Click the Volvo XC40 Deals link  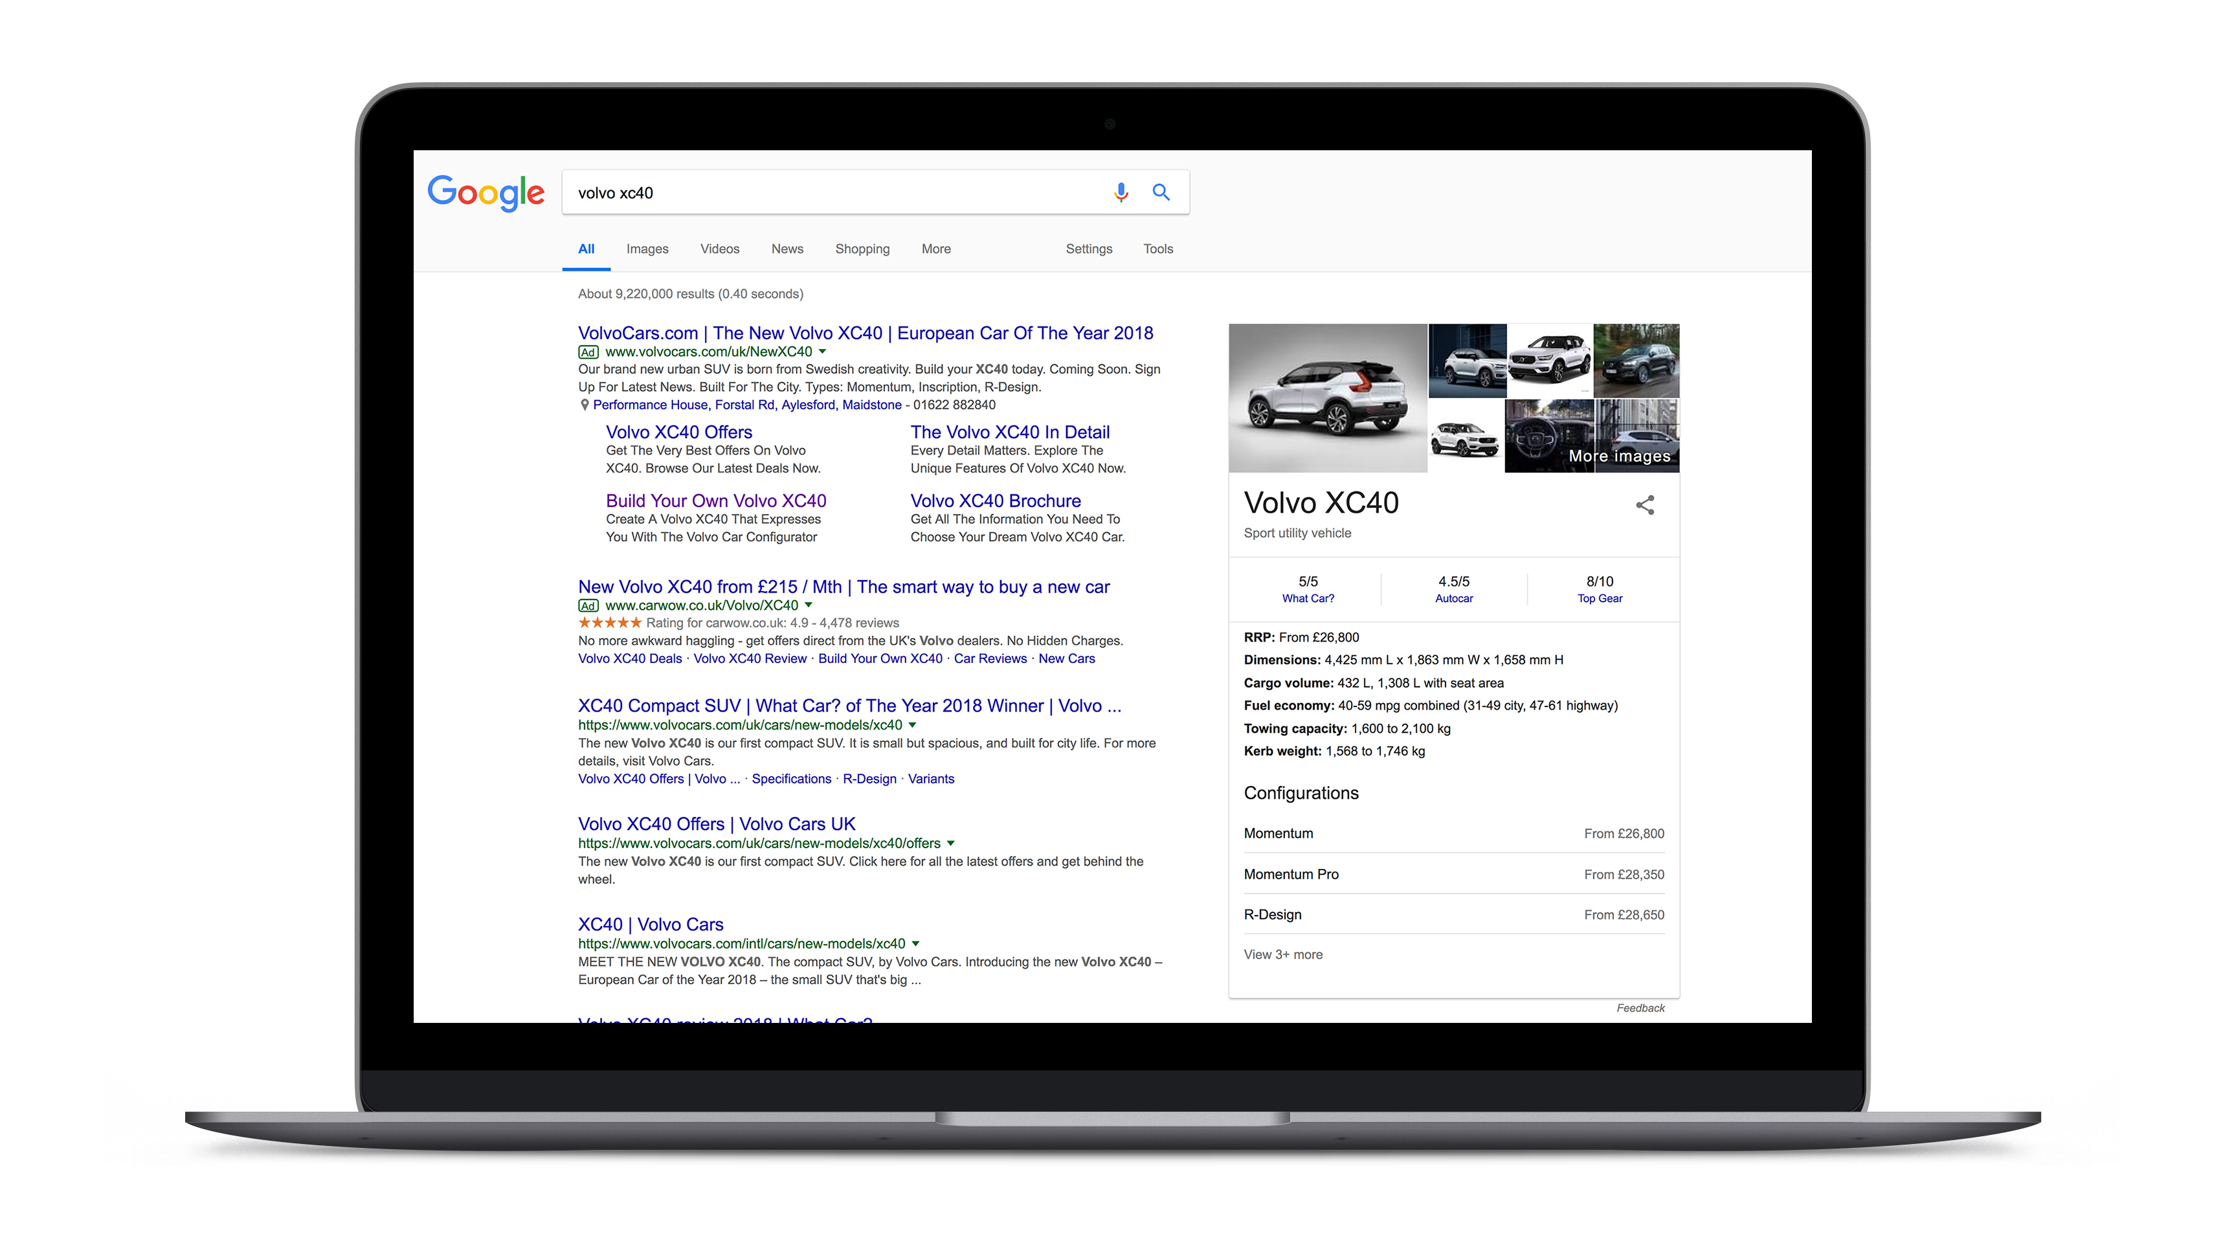[630, 658]
